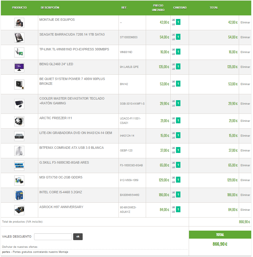The height and width of the screenshot is (257, 253).
Task: Increase quantity of Seagate Barracuda 1TB
Action: pyautogui.click(x=173, y=35)
